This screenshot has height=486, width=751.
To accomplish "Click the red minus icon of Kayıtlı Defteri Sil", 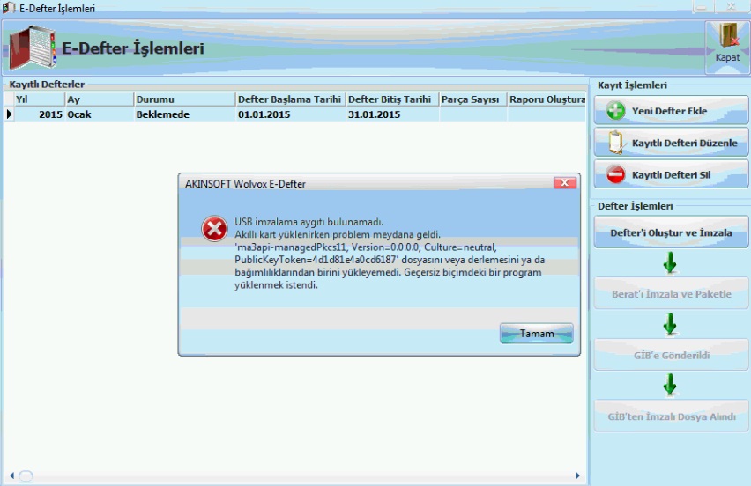I will [x=615, y=174].
